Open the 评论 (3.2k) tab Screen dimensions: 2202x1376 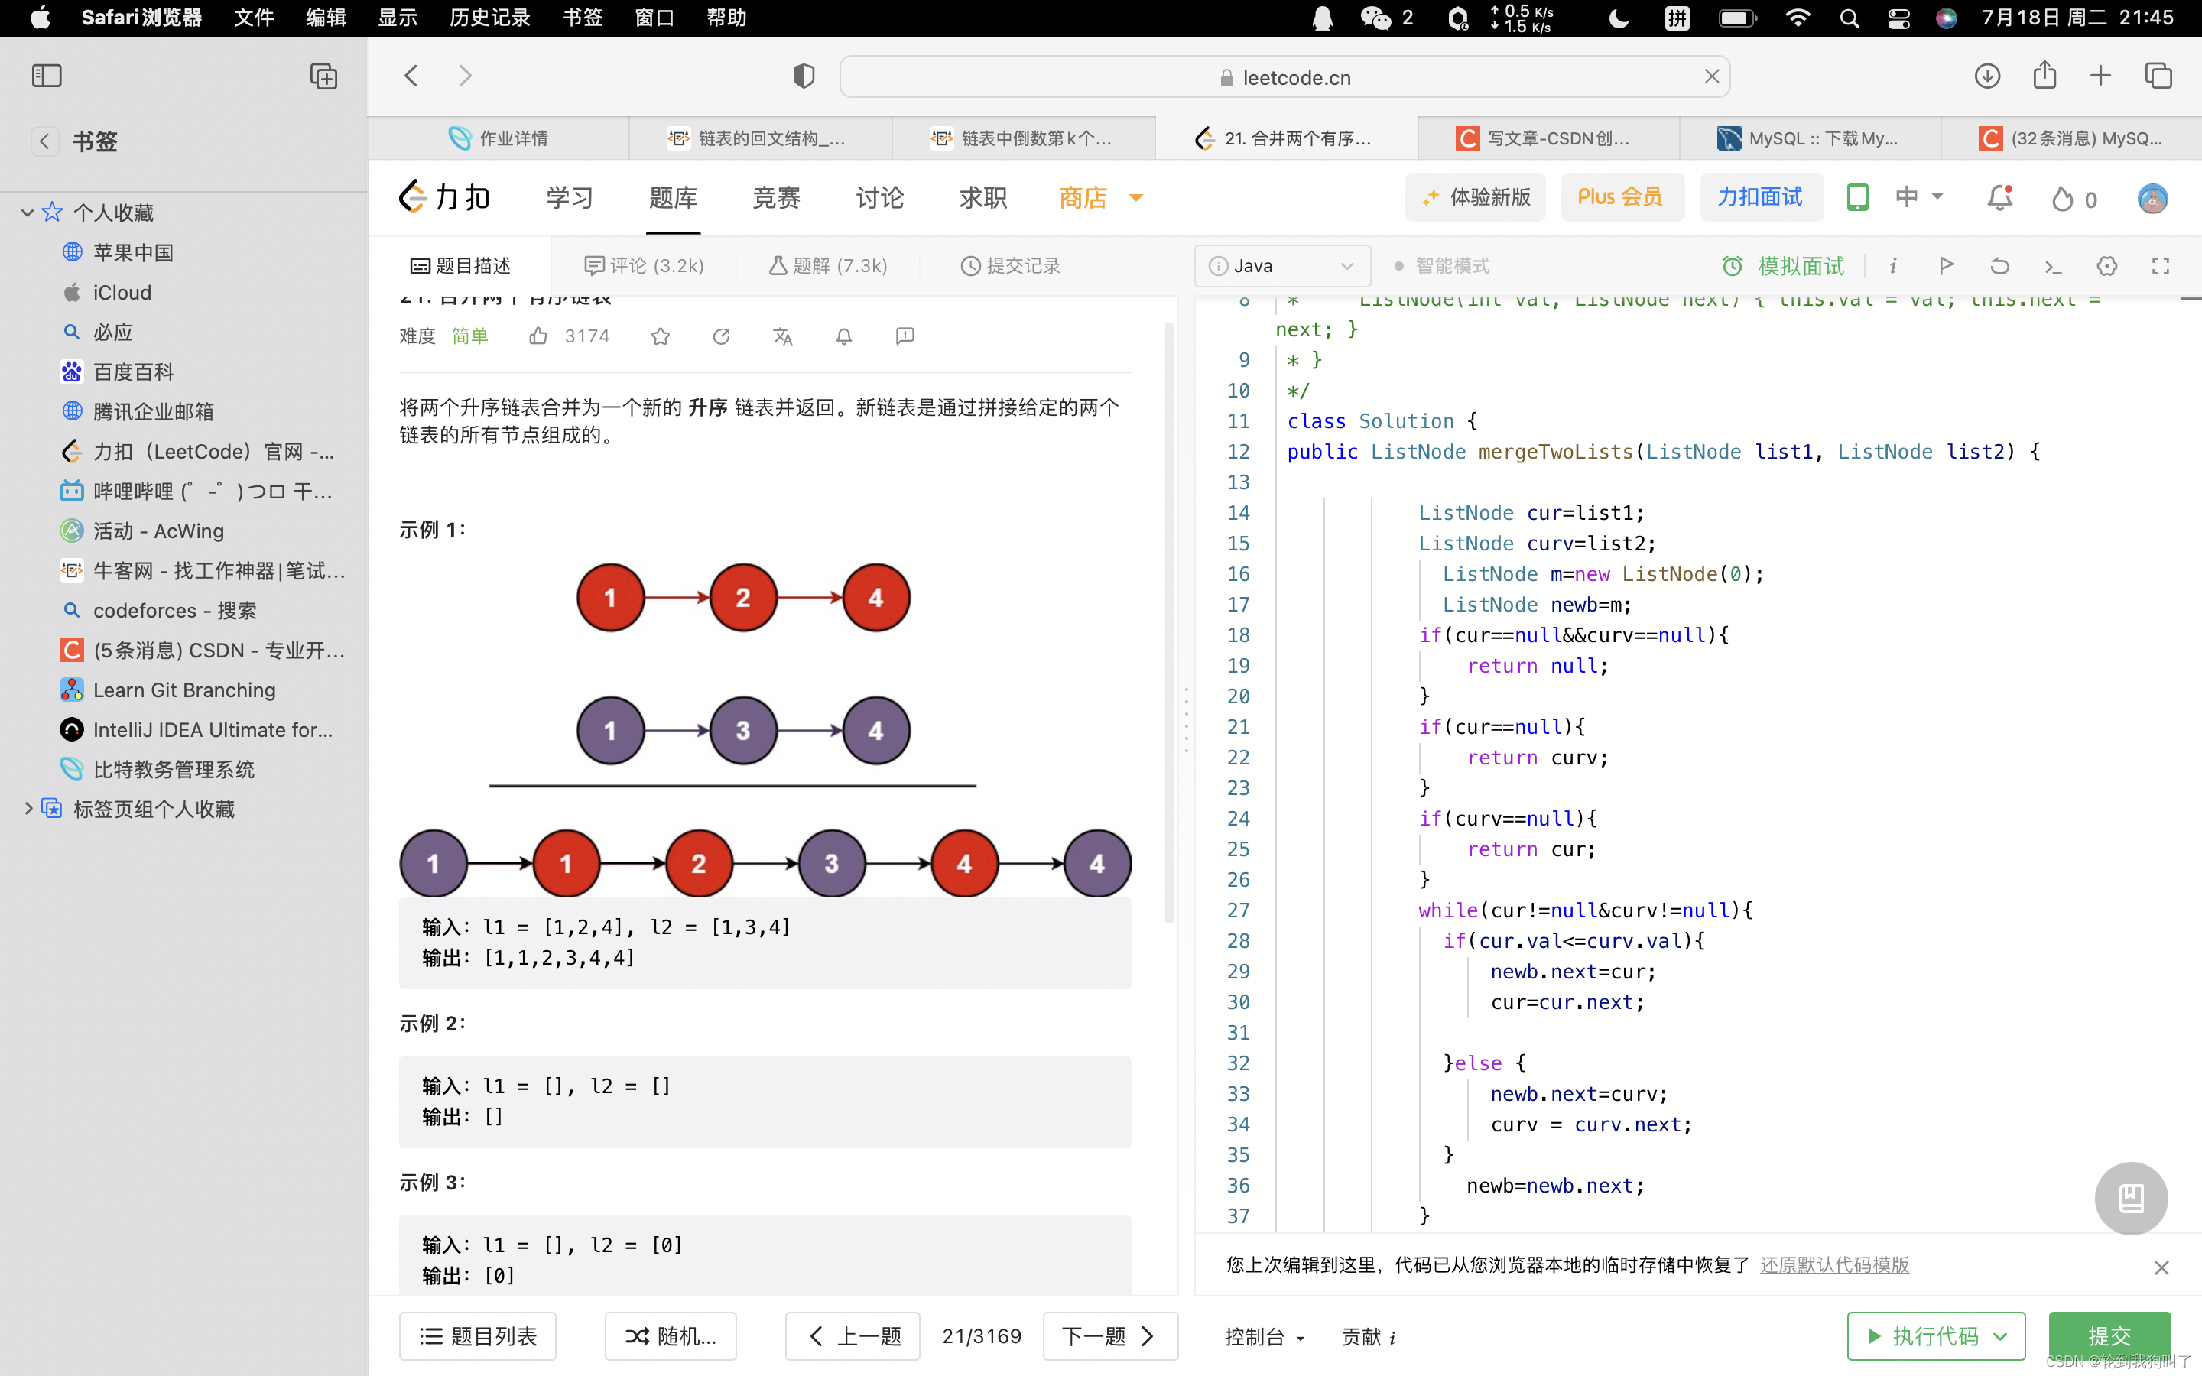[645, 266]
